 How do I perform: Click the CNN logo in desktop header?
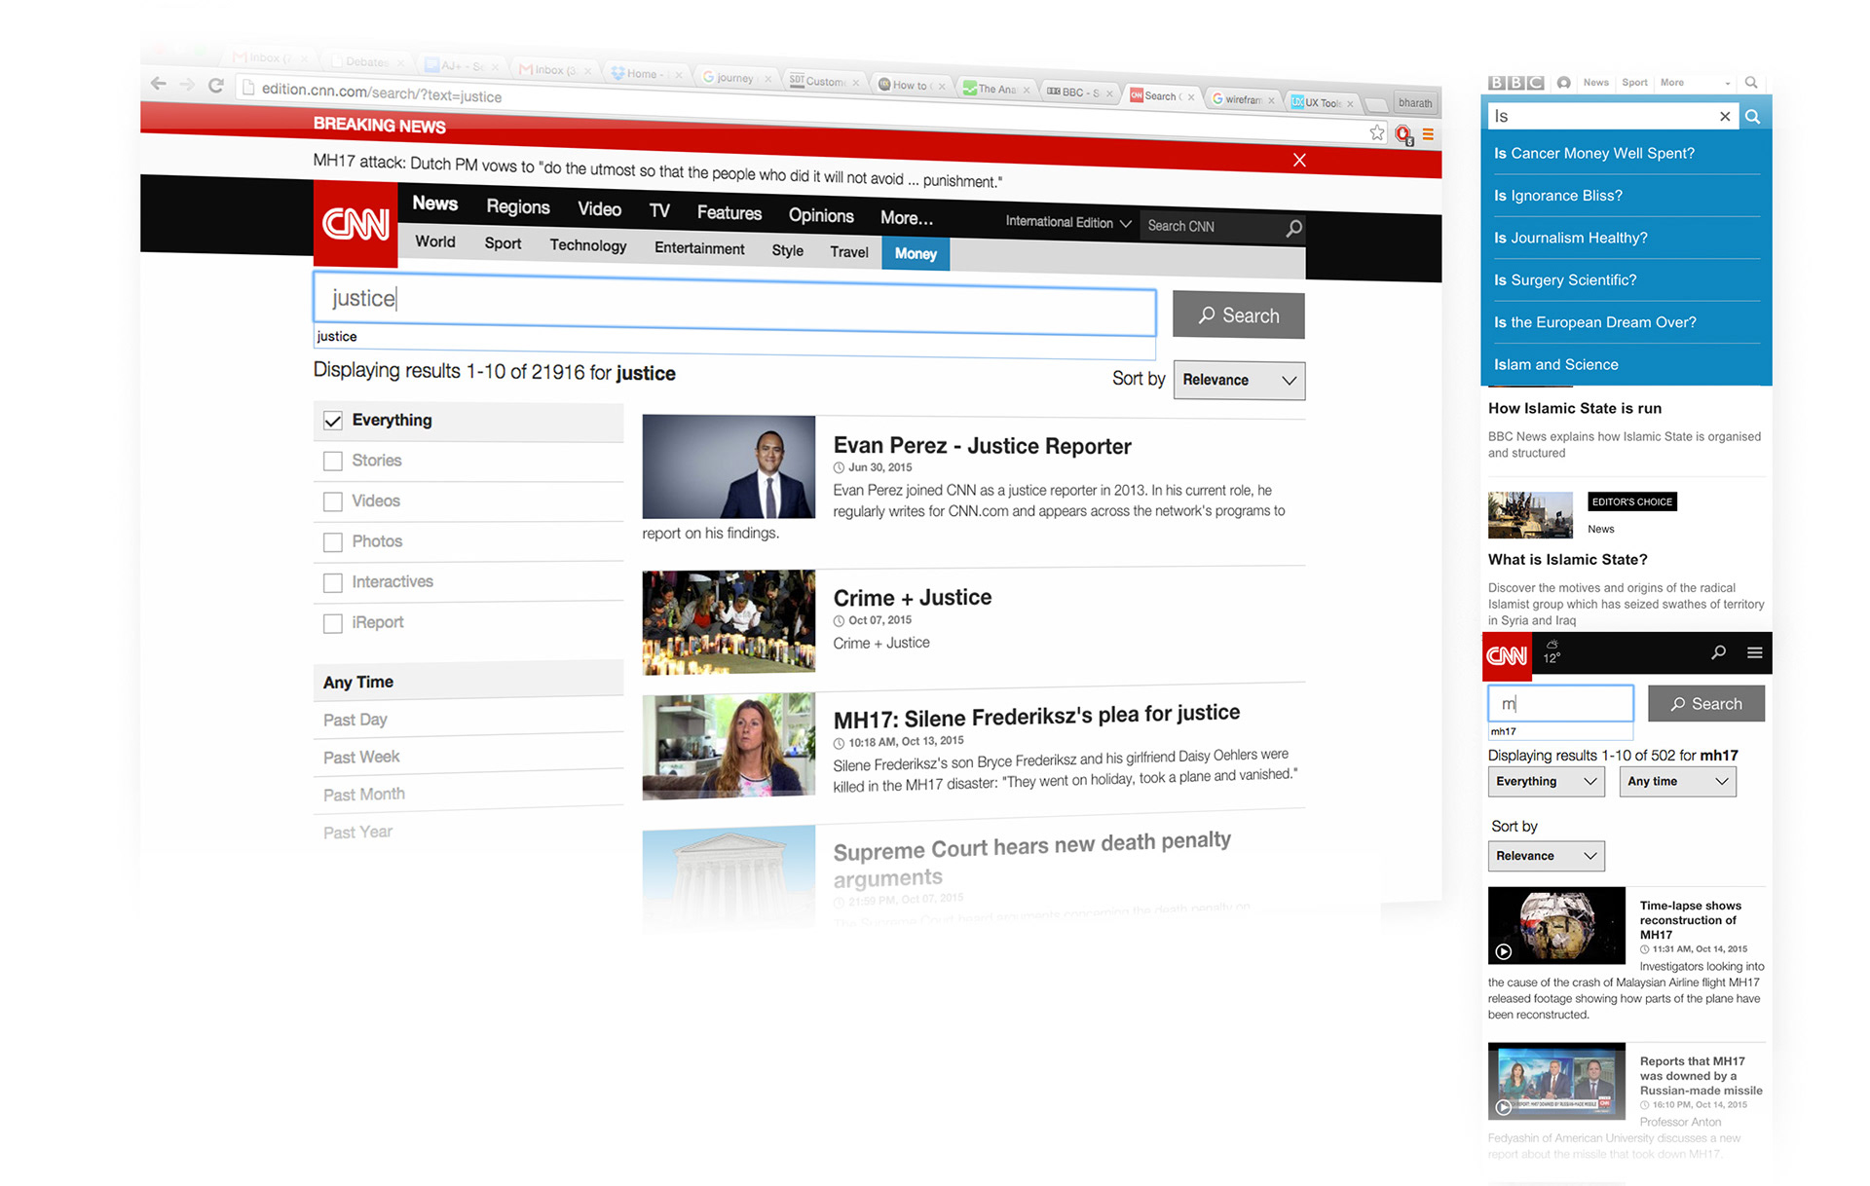[x=355, y=224]
